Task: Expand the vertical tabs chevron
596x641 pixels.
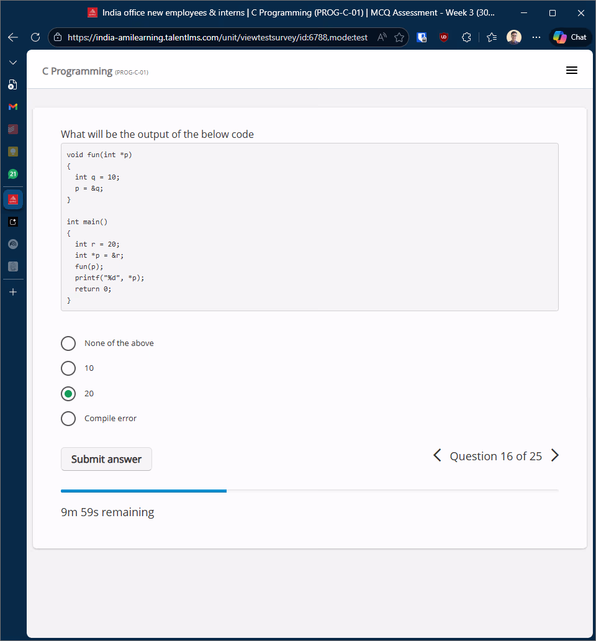Action: coord(13,63)
